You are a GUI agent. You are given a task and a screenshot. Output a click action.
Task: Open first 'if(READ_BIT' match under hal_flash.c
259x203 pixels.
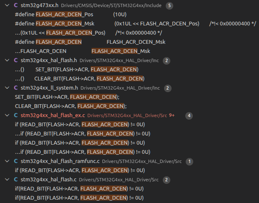[79, 188]
